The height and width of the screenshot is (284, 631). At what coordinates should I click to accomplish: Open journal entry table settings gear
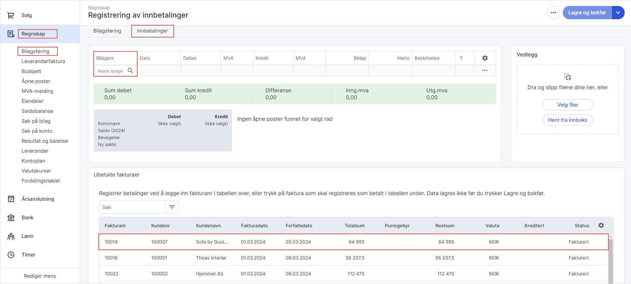(485, 58)
